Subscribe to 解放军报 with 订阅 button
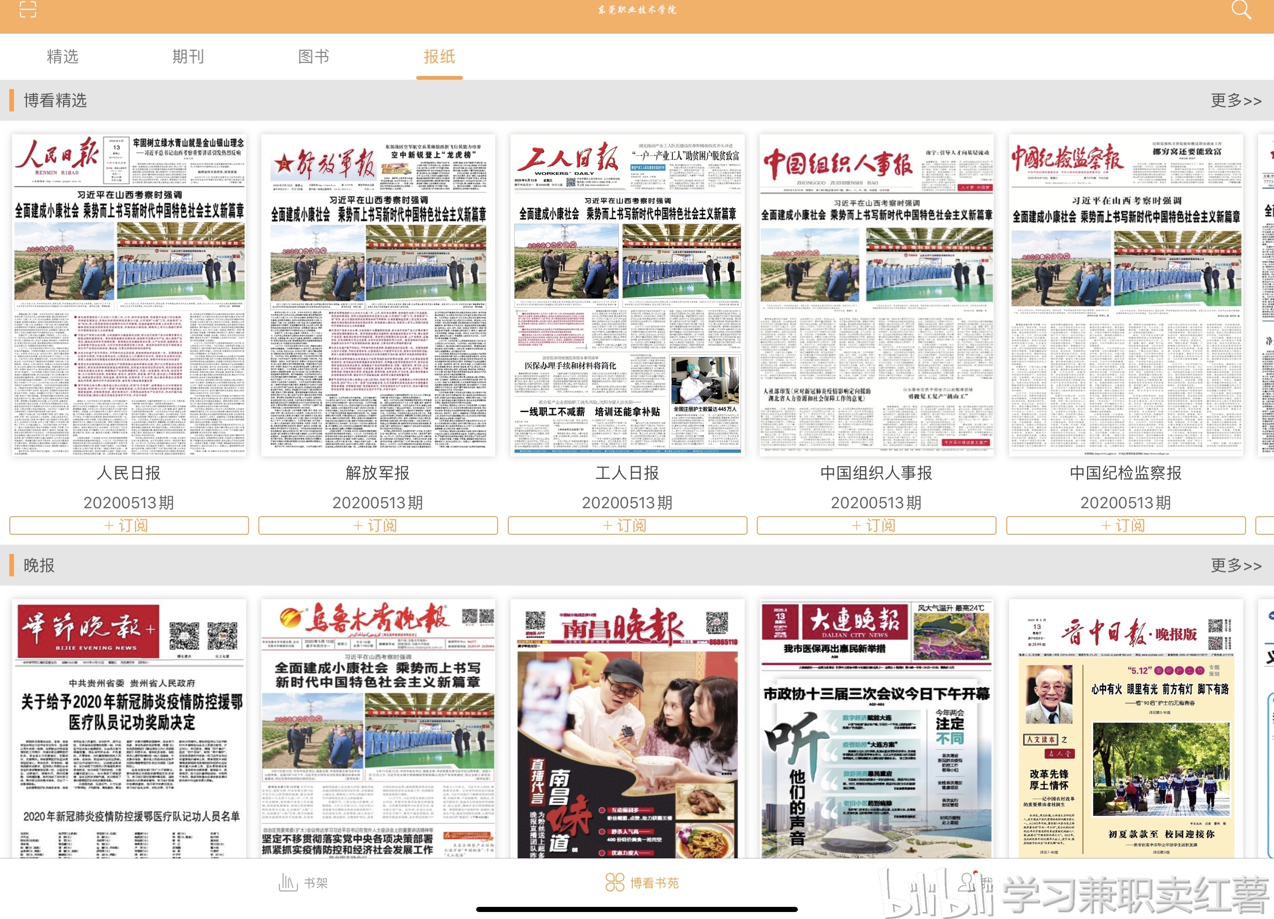Image resolution: width=1274 pixels, height=919 pixels. click(x=378, y=526)
